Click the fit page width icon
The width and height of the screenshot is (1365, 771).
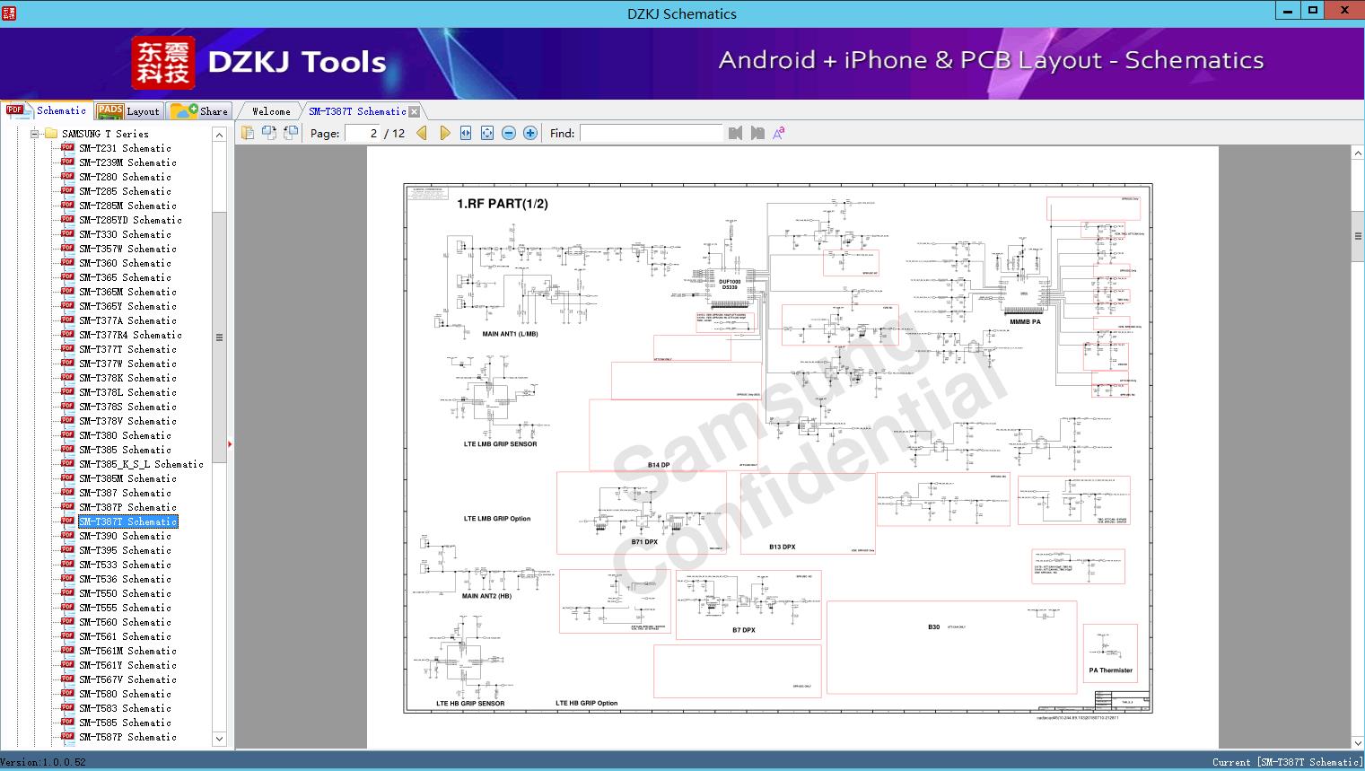(x=466, y=133)
